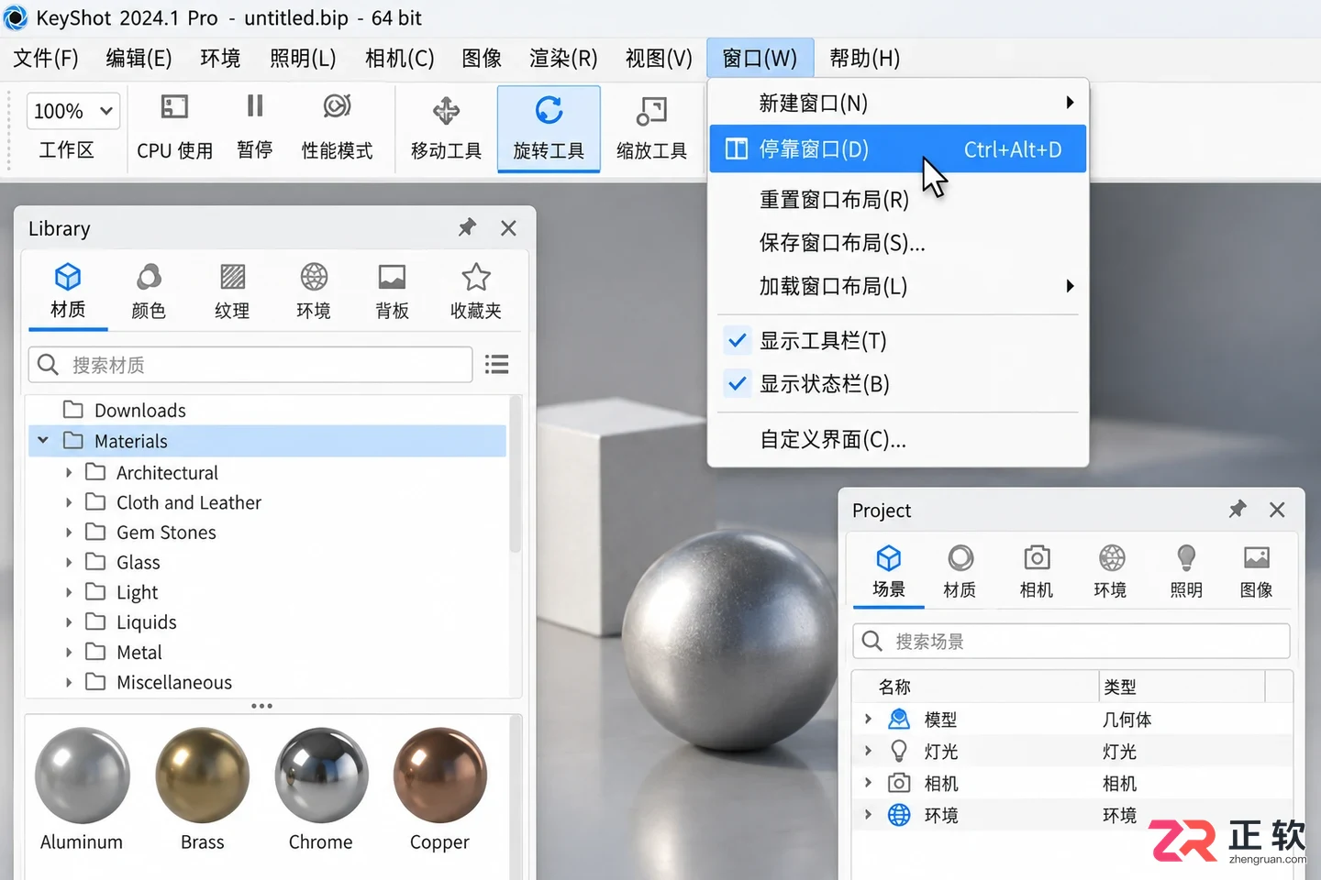Expand the 新建窗口 submenu

tap(898, 103)
